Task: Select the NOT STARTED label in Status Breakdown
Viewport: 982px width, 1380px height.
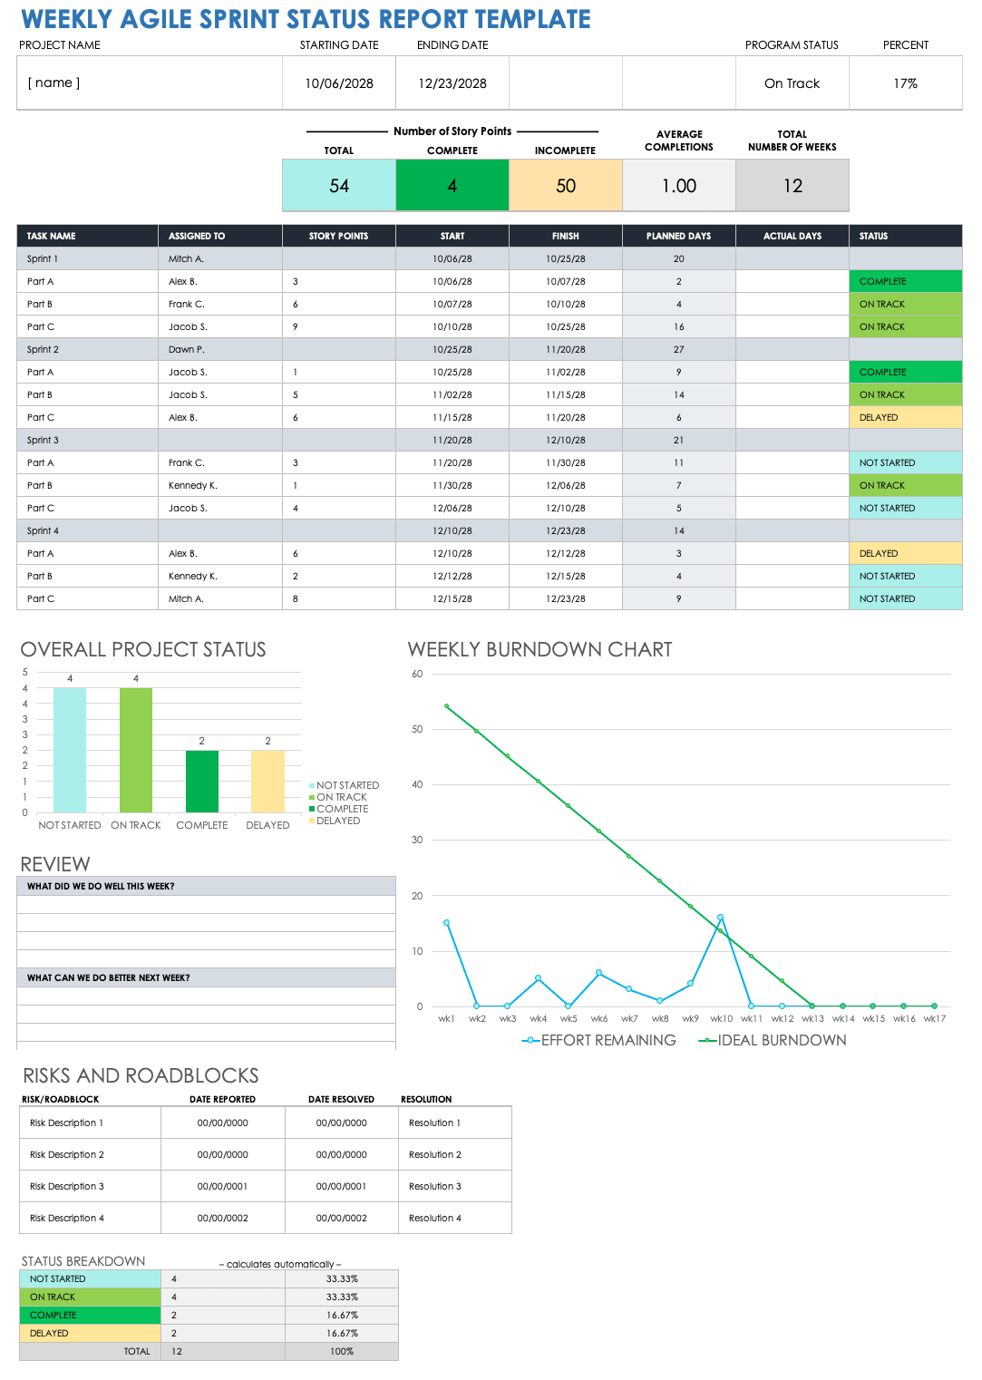Action: point(90,1278)
